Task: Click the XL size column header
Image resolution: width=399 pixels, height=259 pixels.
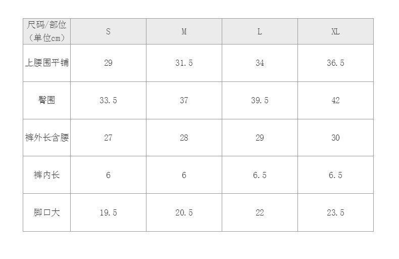Action: [335, 31]
